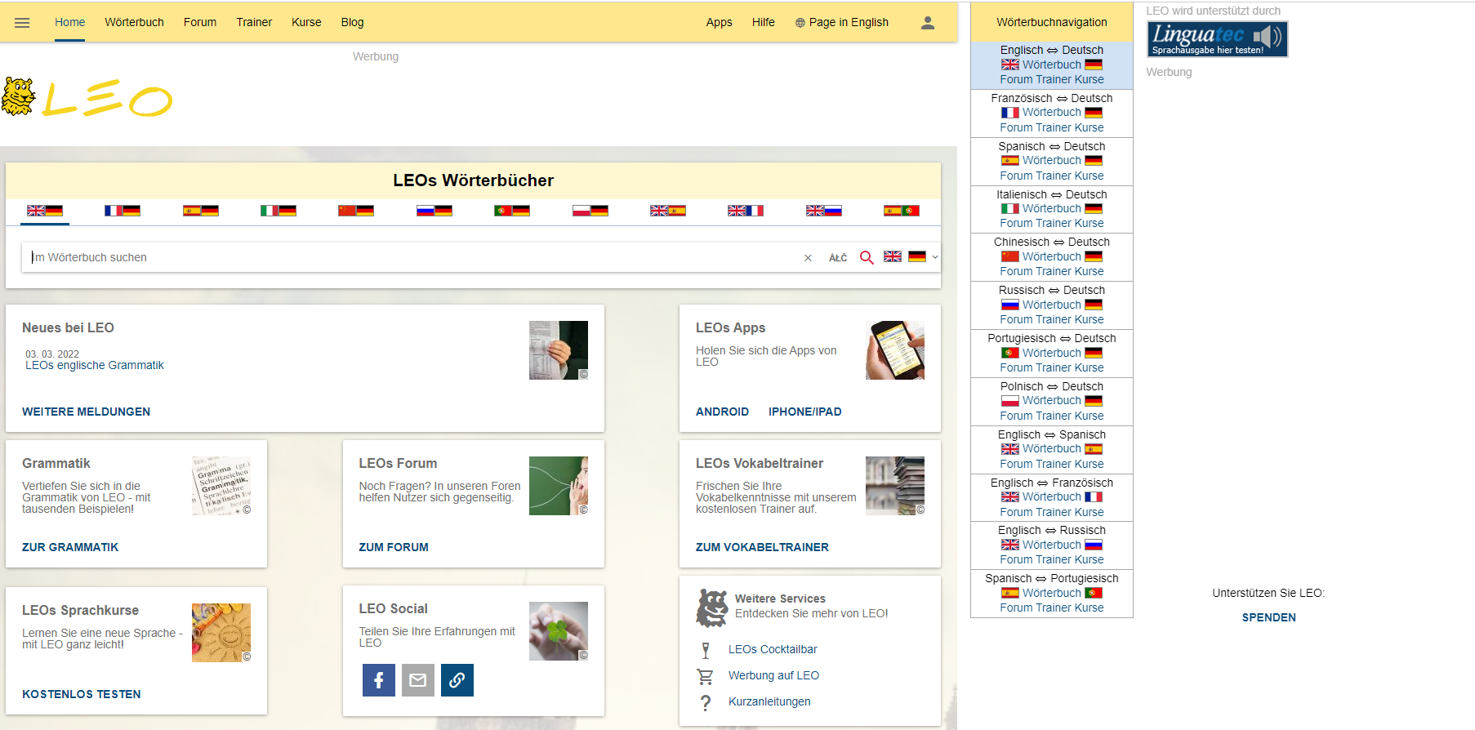This screenshot has width=1475, height=730.
Task: Click the LEO lion logo
Action: tap(87, 98)
